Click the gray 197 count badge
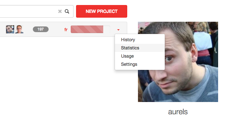Image resolution: width=226 pixels, height=119 pixels. click(x=41, y=29)
